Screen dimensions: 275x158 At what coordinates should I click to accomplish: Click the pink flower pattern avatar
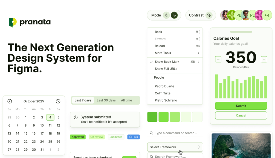pos(260,15)
